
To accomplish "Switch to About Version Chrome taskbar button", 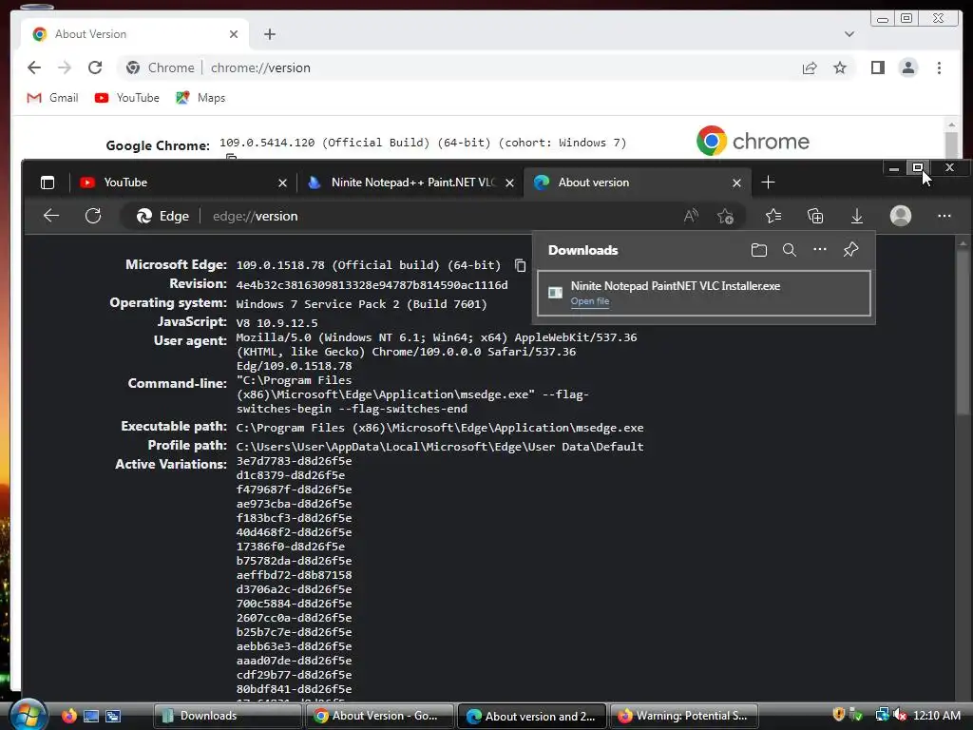I will 379,716.
